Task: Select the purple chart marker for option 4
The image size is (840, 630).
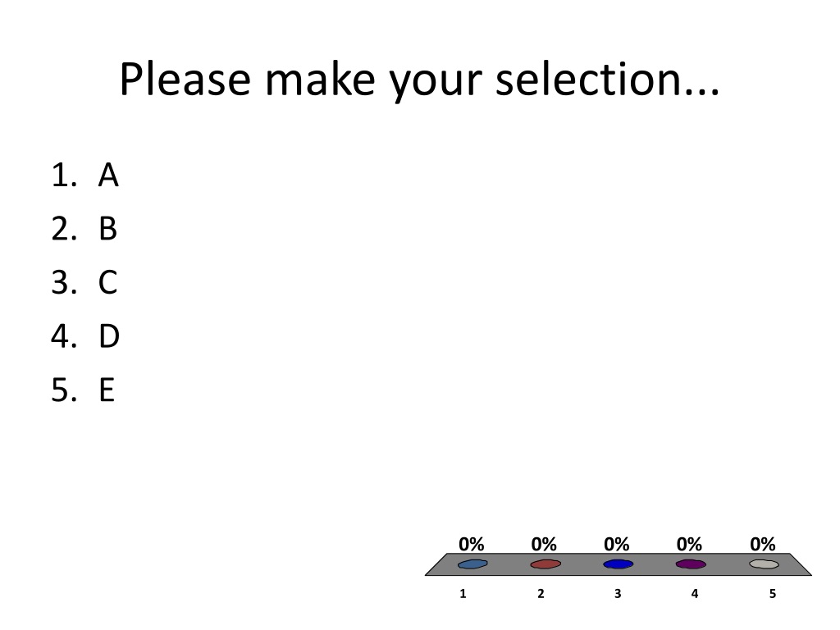Action: point(691,564)
